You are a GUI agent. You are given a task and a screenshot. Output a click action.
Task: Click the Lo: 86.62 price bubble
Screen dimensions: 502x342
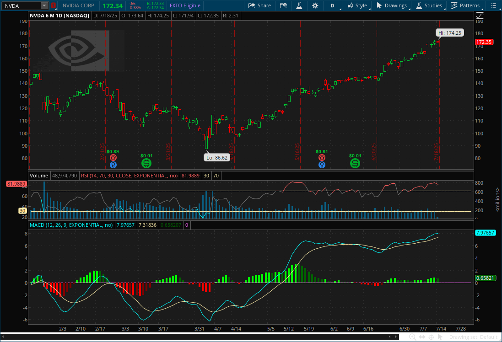click(x=217, y=158)
